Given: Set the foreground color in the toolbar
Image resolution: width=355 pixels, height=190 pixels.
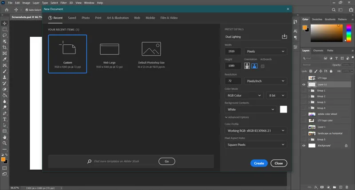Looking at the screenshot, I should tap(3, 159).
